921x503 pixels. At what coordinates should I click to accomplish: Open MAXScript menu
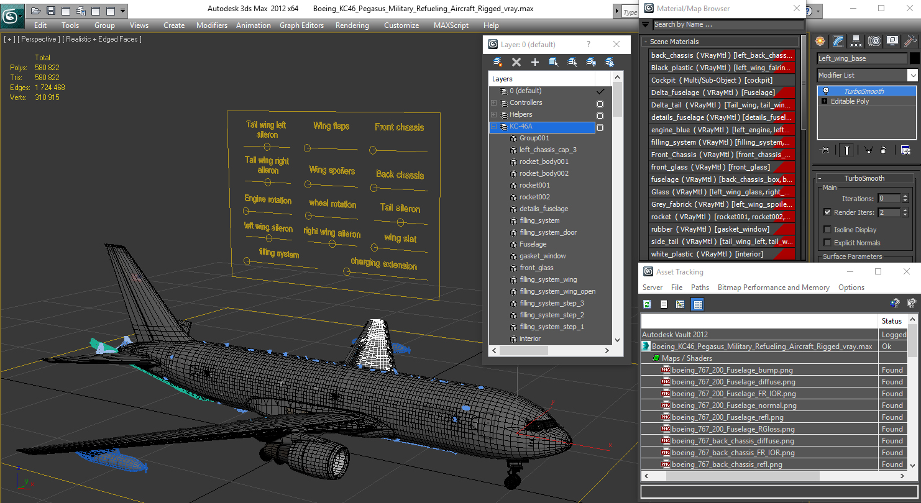(451, 25)
